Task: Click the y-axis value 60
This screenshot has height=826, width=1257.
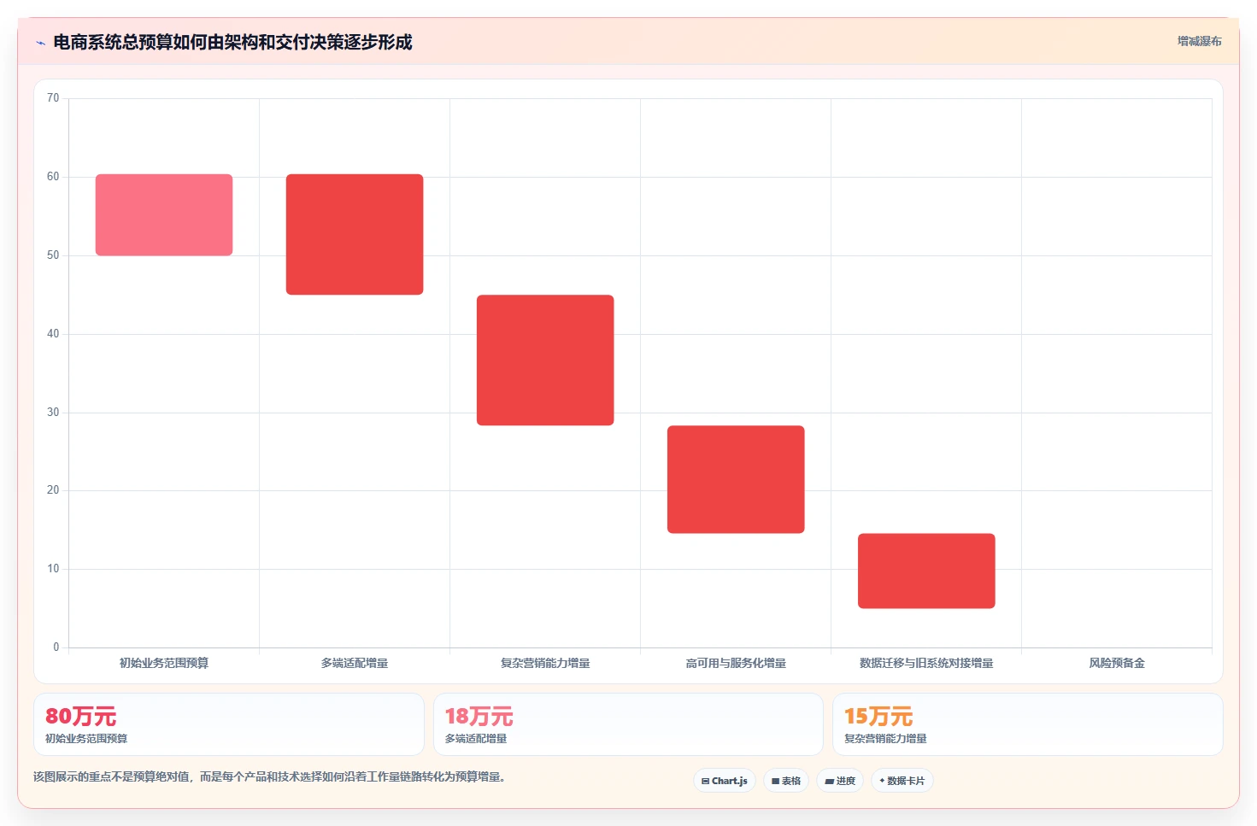Action: pos(53,177)
